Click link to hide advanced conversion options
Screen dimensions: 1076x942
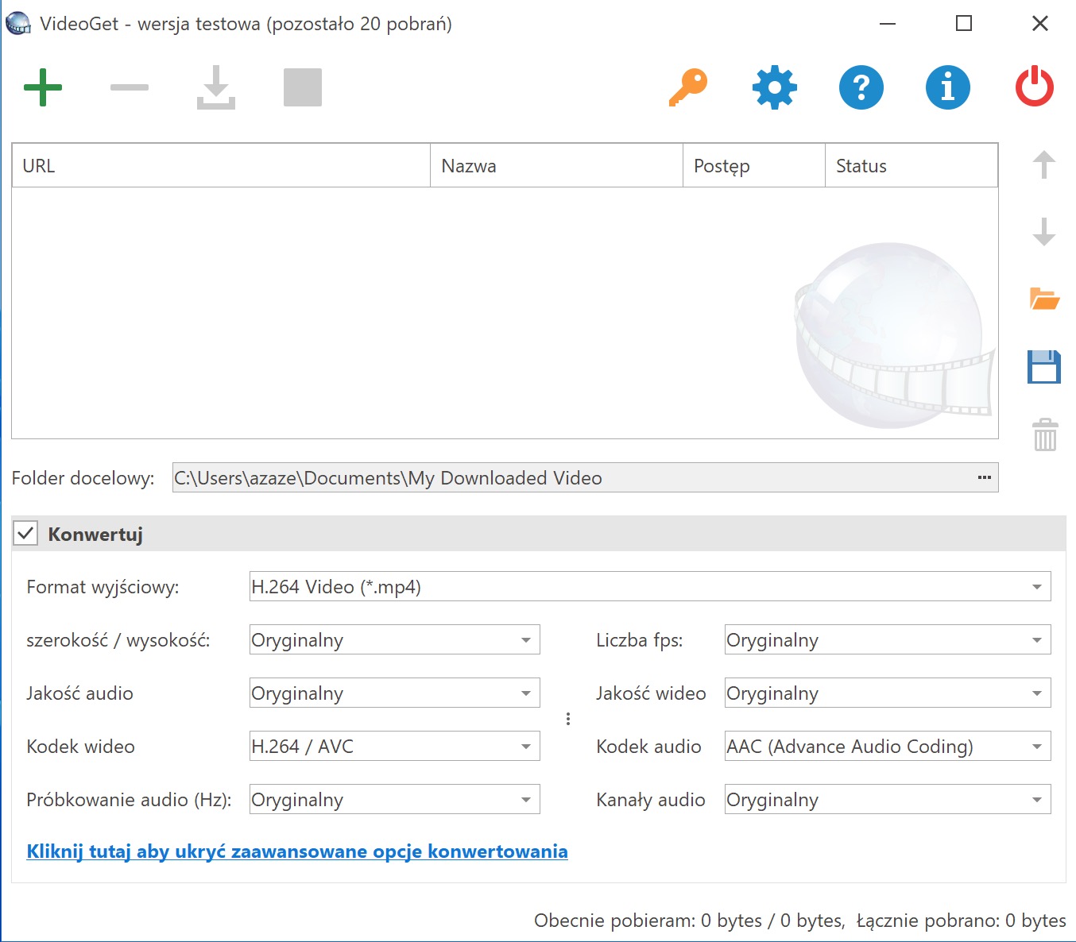[x=297, y=851]
